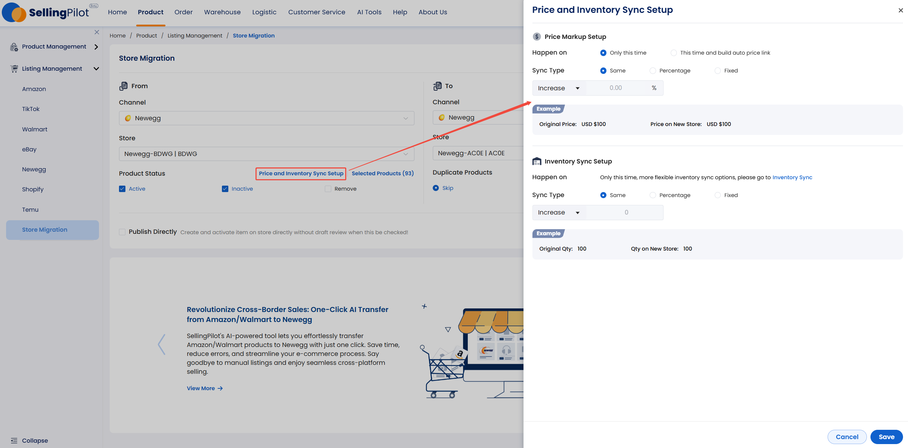Image resolution: width=908 pixels, height=448 pixels.
Task: Open Walmart in the sidebar
Action: pos(35,129)
